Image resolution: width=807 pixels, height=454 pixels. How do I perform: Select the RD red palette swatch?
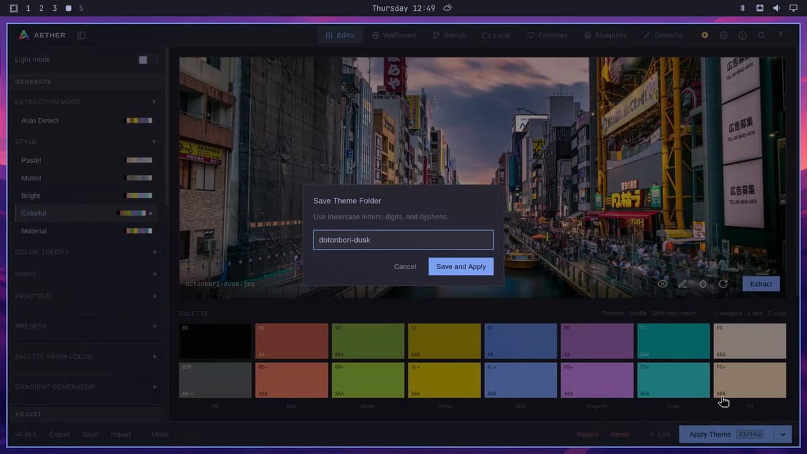pyautogui.click(x=292, y=341)
